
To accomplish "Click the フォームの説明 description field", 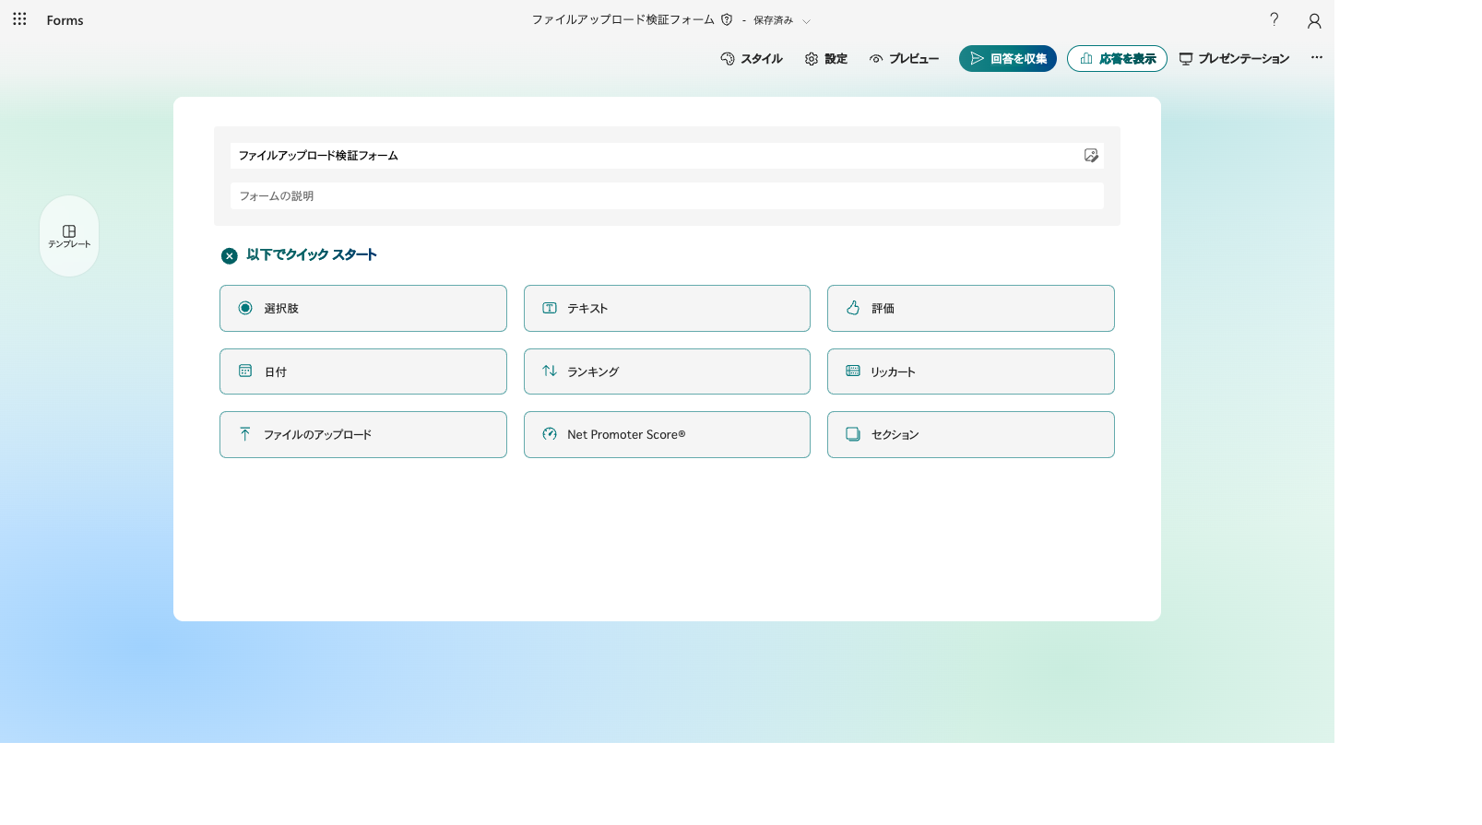I will [667, 196].
